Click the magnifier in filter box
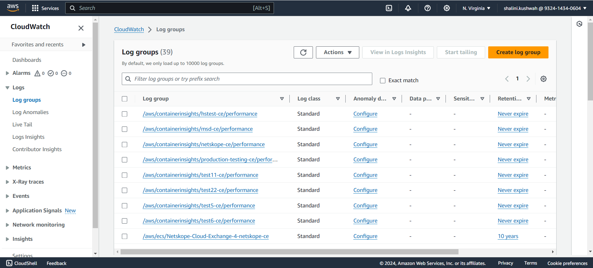The width and height of the screenshot is (593, 268). [128, 79]
